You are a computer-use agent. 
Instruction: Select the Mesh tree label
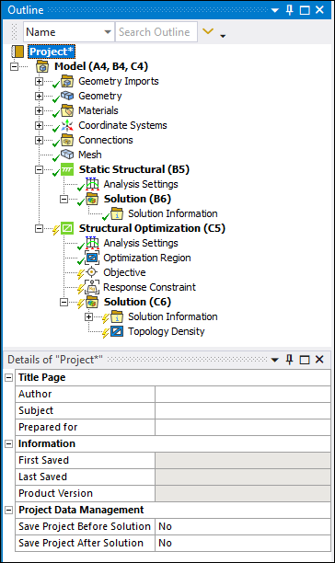coord(90,155)
